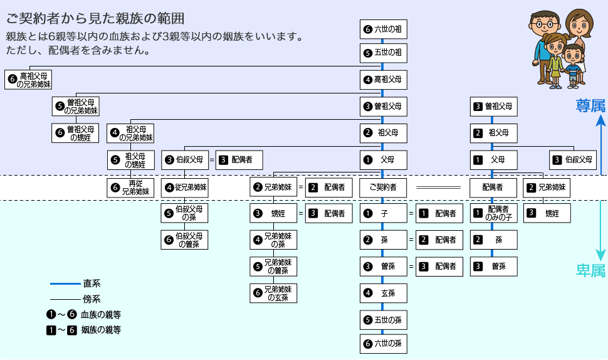Click the 尊属 label
This screenshot has height=360, width=608.
pos(590,105)
